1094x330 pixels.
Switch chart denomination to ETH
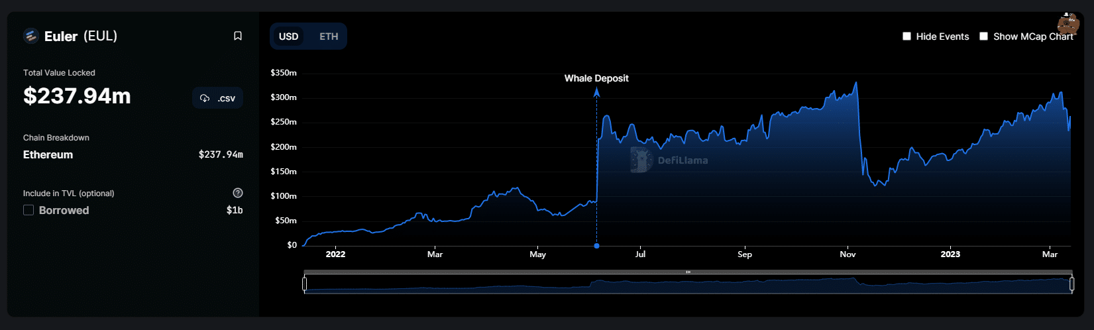tap(329, 36)
